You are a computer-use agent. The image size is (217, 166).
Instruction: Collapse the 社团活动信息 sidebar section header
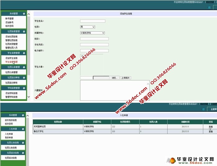point(23,153)
